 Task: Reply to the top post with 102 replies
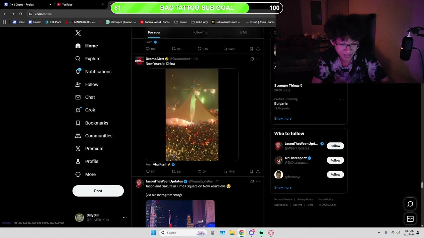coord(151,49)
